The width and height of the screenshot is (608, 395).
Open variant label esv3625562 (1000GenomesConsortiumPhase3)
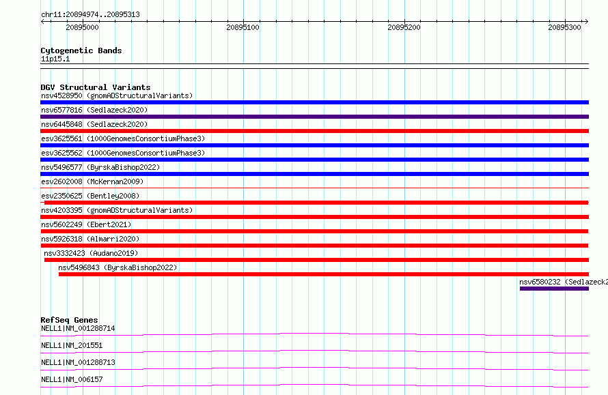123,153
